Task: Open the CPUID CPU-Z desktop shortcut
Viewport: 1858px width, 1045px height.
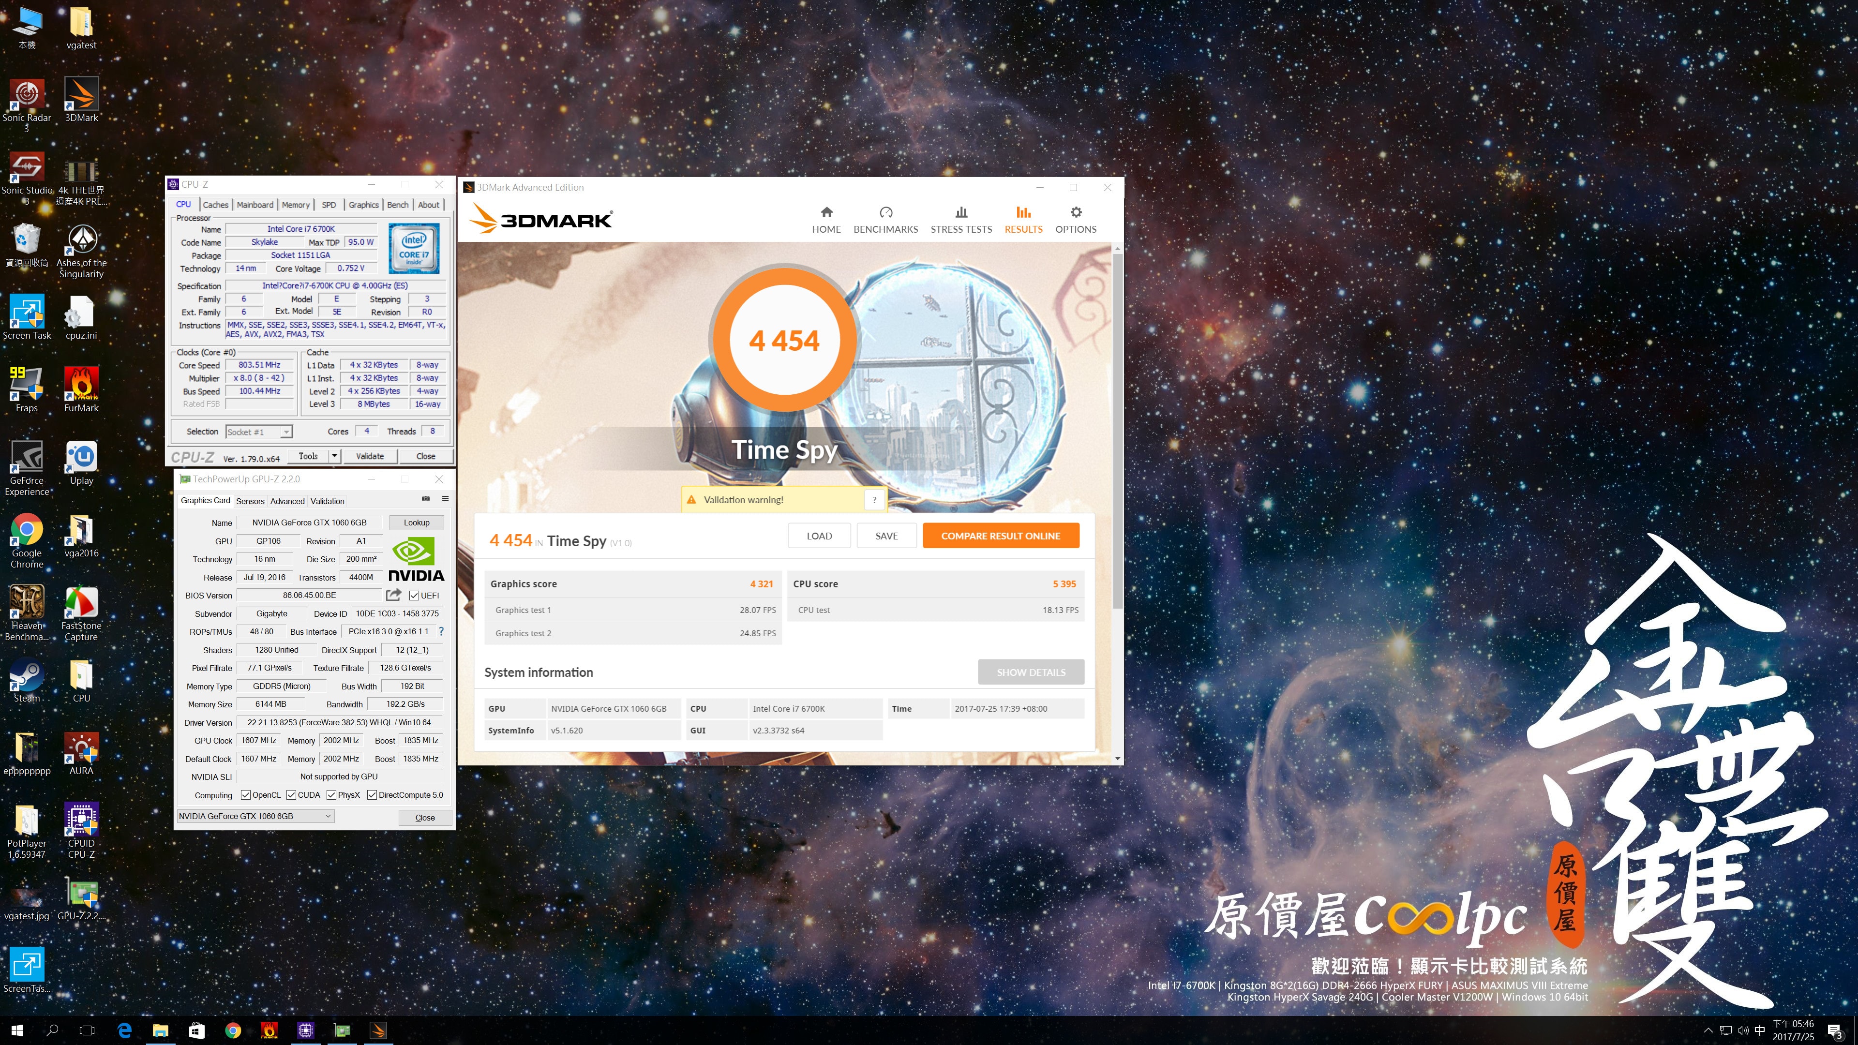Action: [x=81, y=832]
